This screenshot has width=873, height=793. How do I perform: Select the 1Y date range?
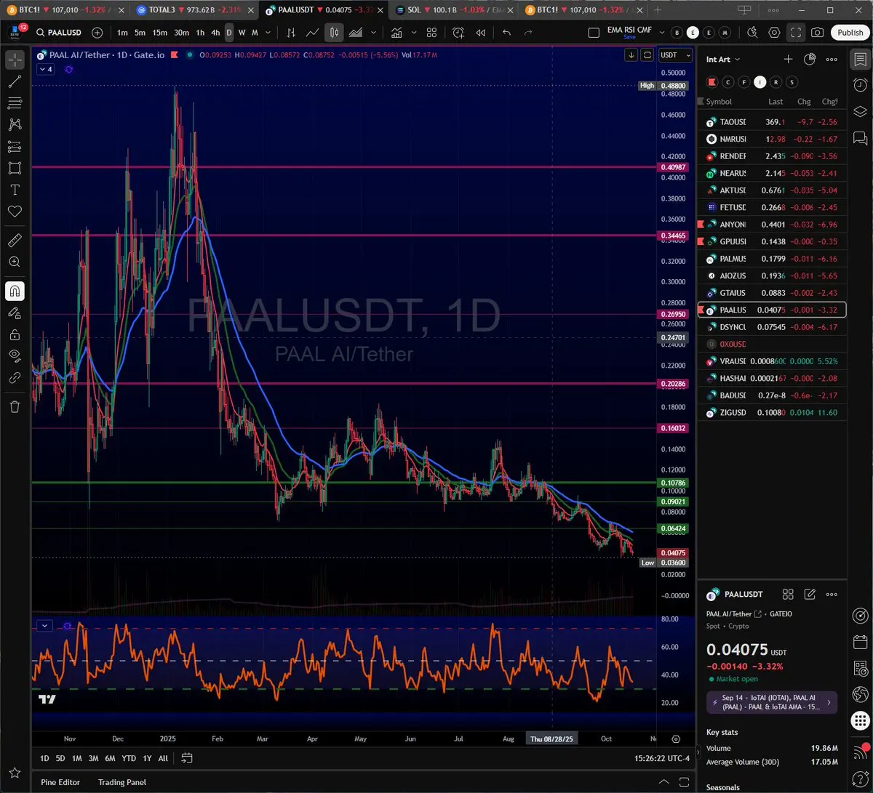[147, 758]
